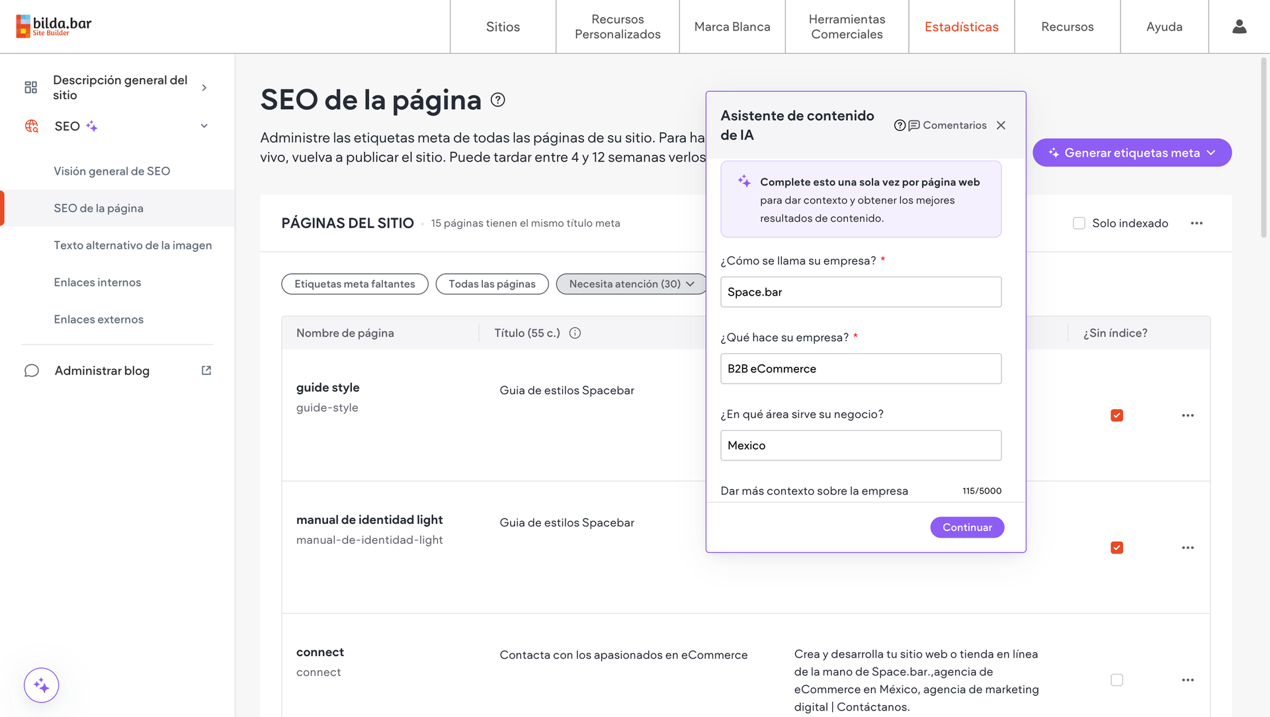Open the more options for guide style row
This screenshot has height=717, width=1270.
[x=1188, y=415]
